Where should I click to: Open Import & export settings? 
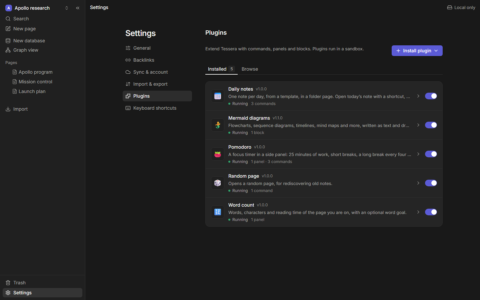click(x=157, y=84)
